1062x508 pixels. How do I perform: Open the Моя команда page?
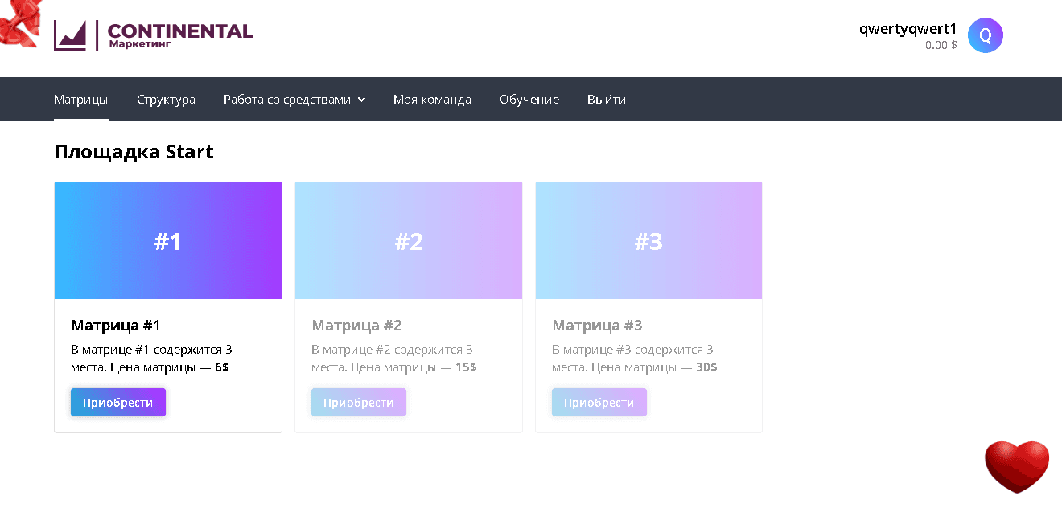432,100
